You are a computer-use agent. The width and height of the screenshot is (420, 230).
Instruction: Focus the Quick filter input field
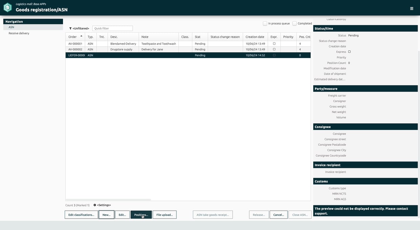(x=112, y=28)
